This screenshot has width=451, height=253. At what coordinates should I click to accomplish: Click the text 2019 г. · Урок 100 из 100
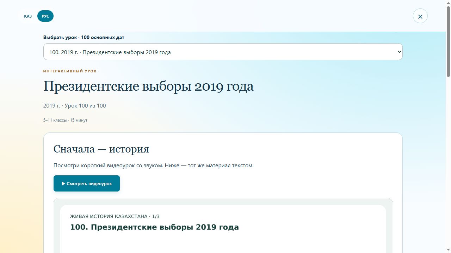(x=75, y=106)
